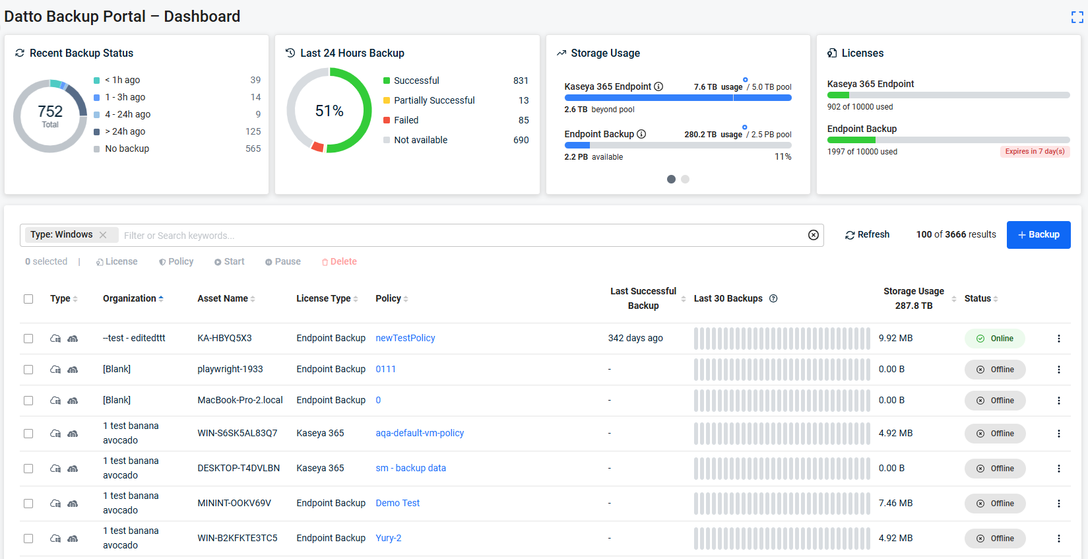Open row actions menu for KA-HBYQ5X3
This screenshot has height=559, width=1088.
click(x=1059, y=339)
